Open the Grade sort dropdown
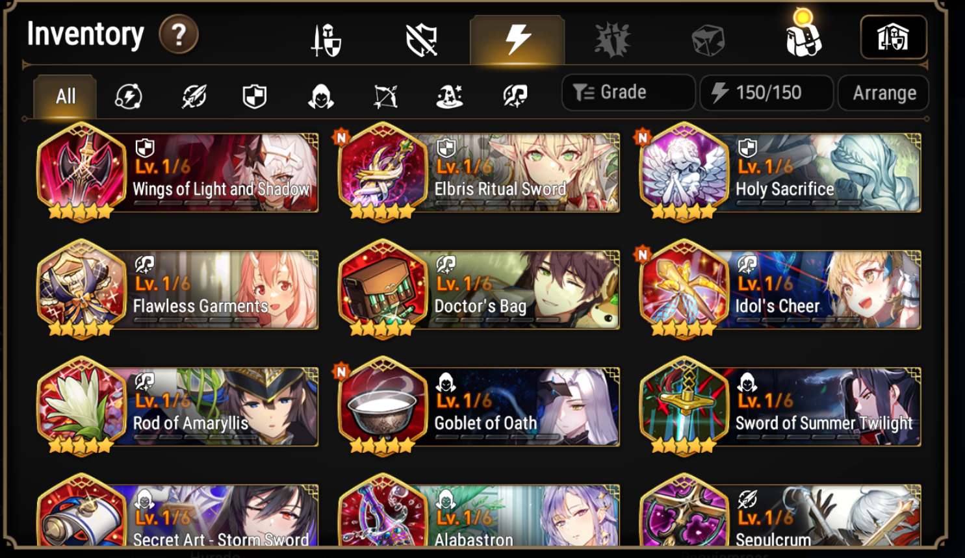The height and width of the screenshot is (558, 965). (628, 92)
